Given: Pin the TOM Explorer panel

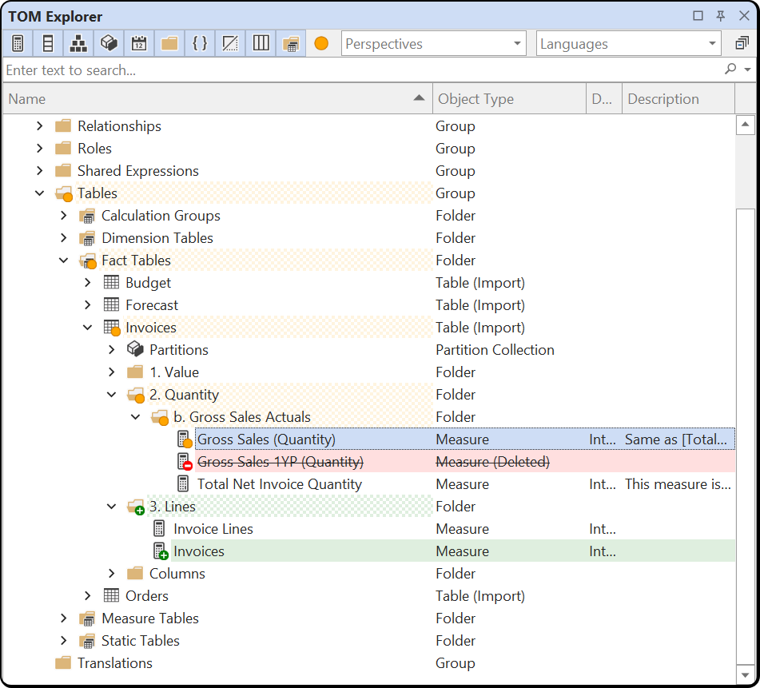Looking at the screenshot, I should pos(721,16).
